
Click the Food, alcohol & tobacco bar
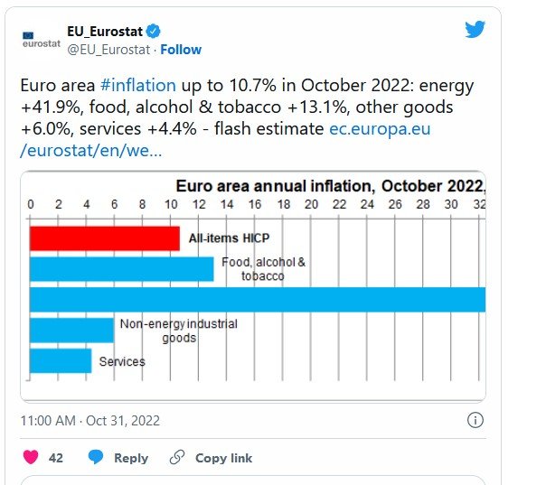click(x=121, y=269)
